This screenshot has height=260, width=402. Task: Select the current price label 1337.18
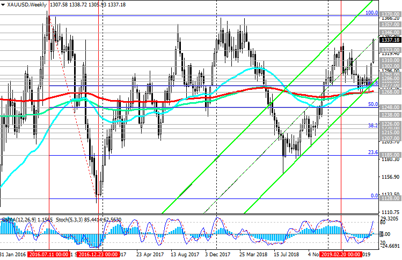point(389,40)
